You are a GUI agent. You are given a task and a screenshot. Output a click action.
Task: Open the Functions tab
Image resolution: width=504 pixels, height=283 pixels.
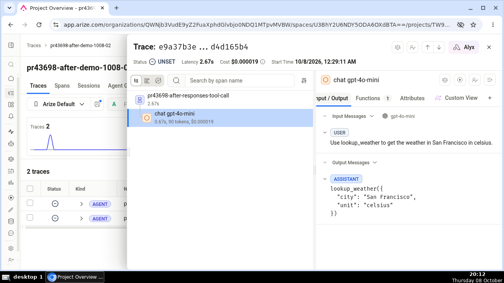pyautogui.click(x=373, y=98)
